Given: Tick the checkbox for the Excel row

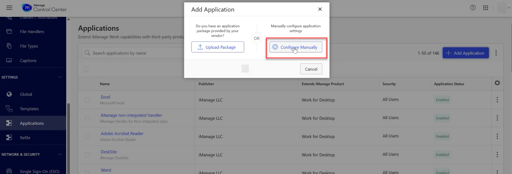Looking at the screenshot, I should click(x=87, y=100).
